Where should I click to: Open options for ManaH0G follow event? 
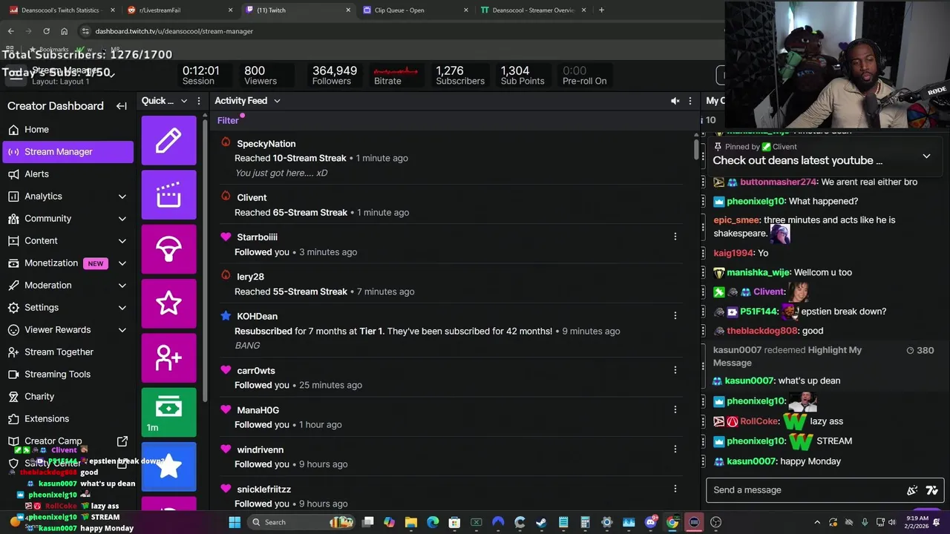coord(675,409)
